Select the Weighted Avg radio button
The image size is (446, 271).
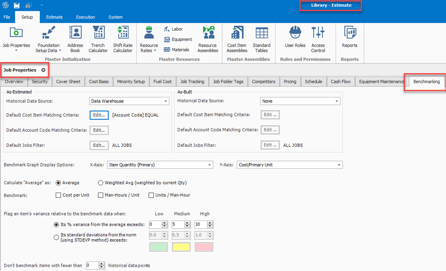[101, 183]
